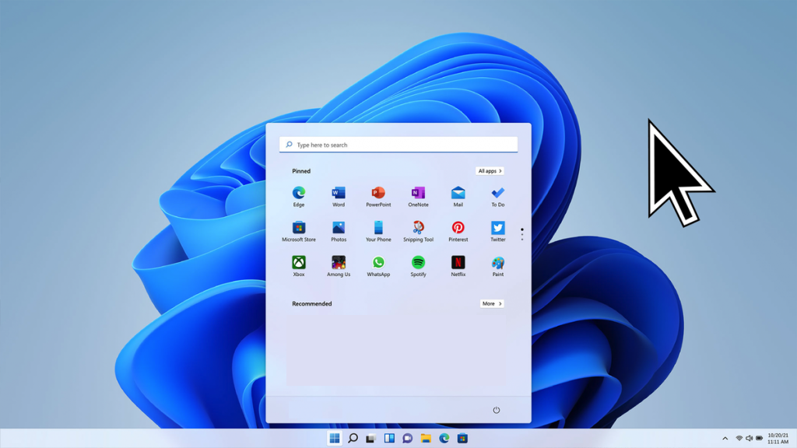Image resolution: width=797 pixels, height=448 pixels.
Task: View the All apps list
Action: [490, 170]
